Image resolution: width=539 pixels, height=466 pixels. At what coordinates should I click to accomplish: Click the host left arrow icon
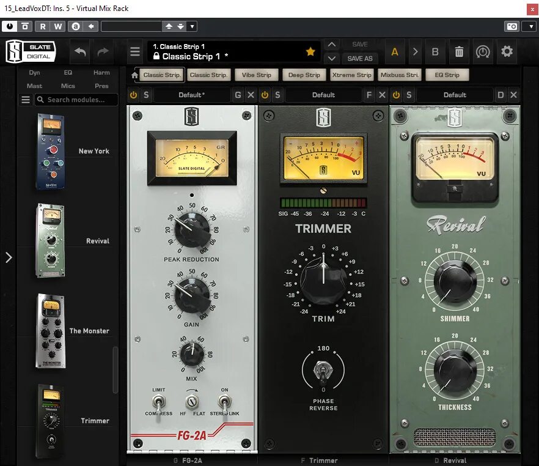(90, 26)
